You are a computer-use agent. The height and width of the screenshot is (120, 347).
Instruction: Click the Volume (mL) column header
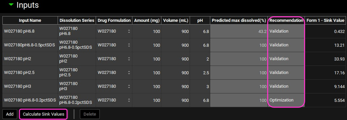(x=176, y=20)
